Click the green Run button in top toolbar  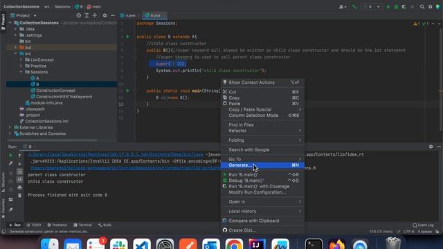[x=388, y=7]
